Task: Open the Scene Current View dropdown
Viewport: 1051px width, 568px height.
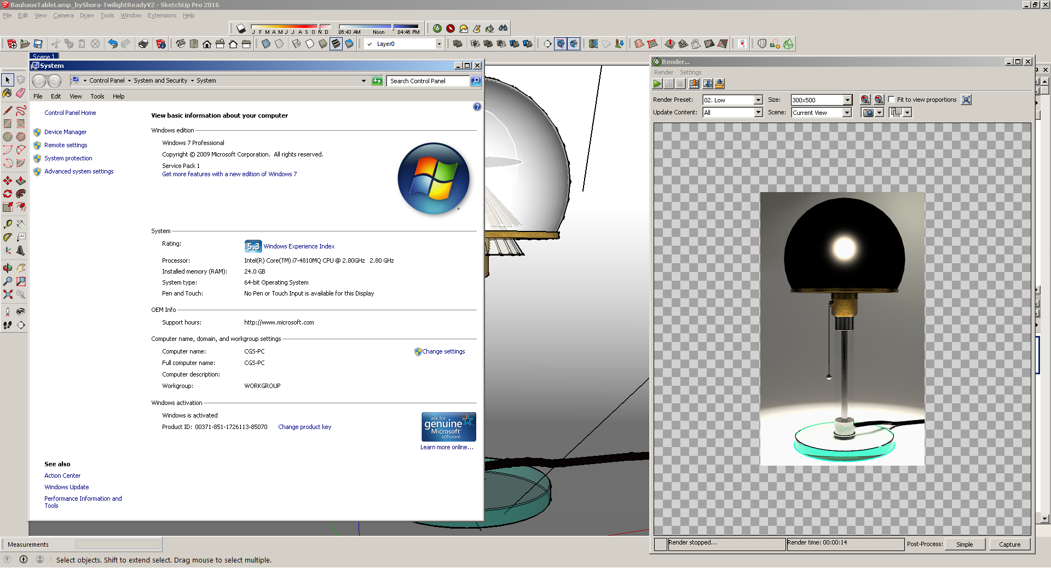Action: coord(847,113)
